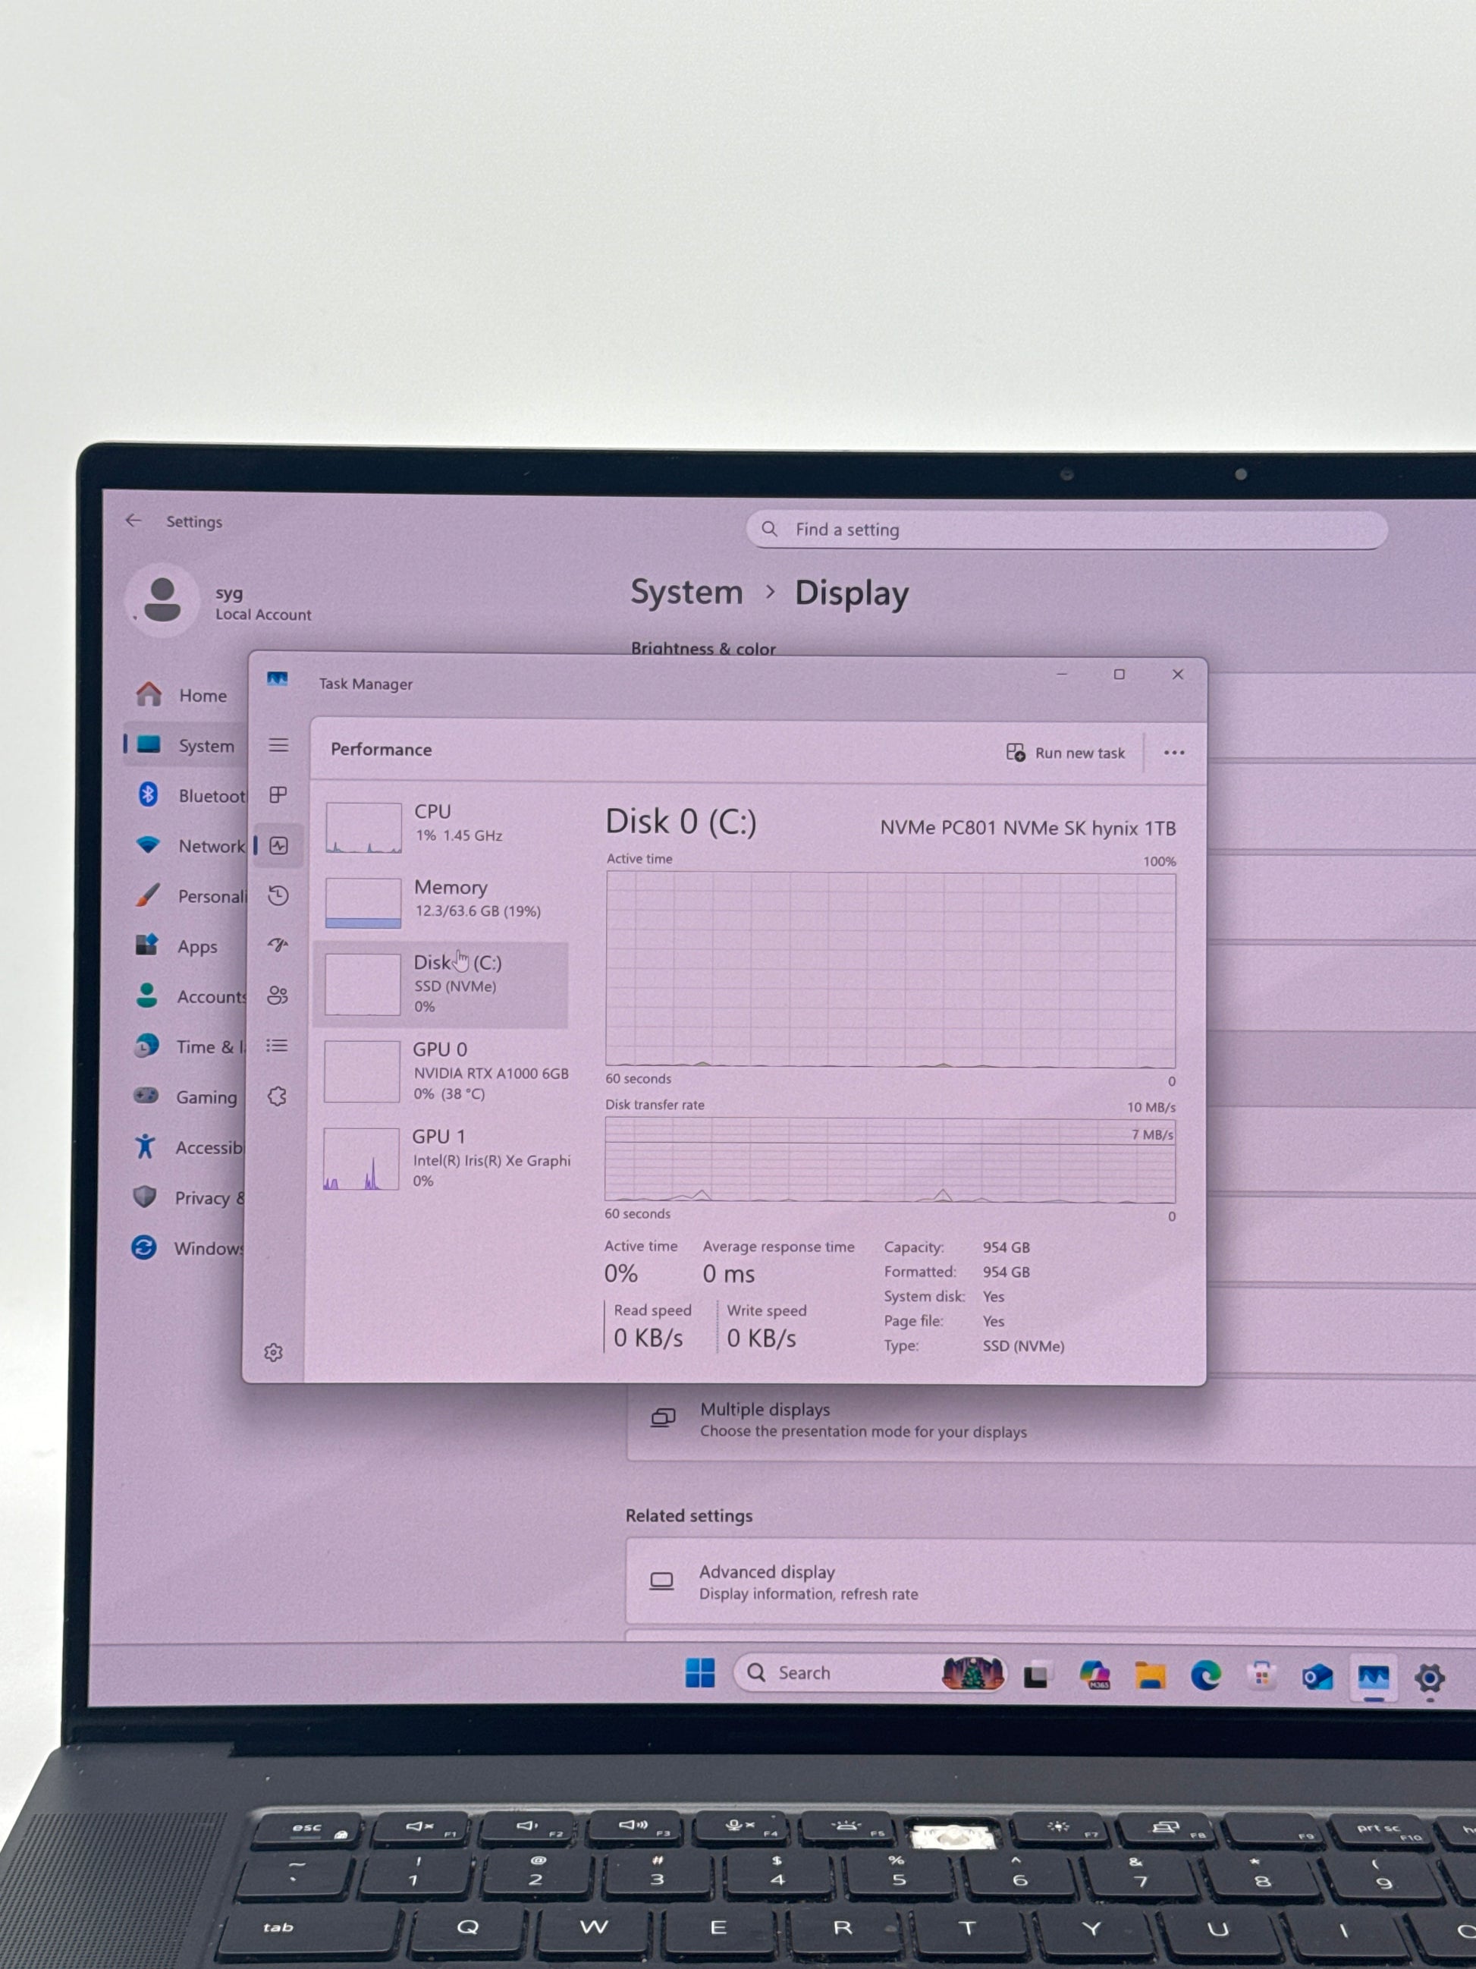Open Details page list icon

[x=278, y=1046]
